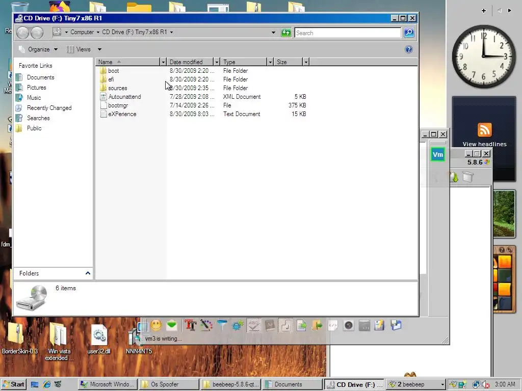Open Organize menu dropdown
The image size is (522, 391).
click(x=38, y=49)
